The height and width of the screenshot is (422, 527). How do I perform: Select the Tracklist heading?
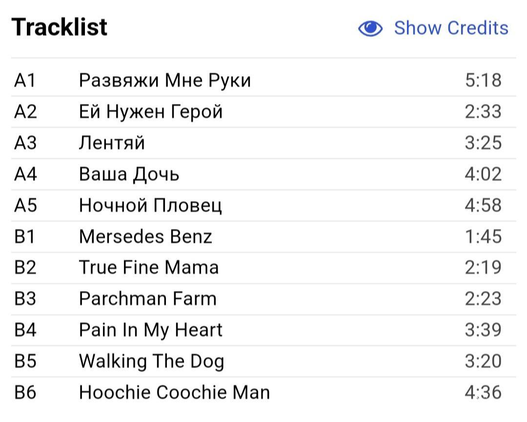point(60,27)
